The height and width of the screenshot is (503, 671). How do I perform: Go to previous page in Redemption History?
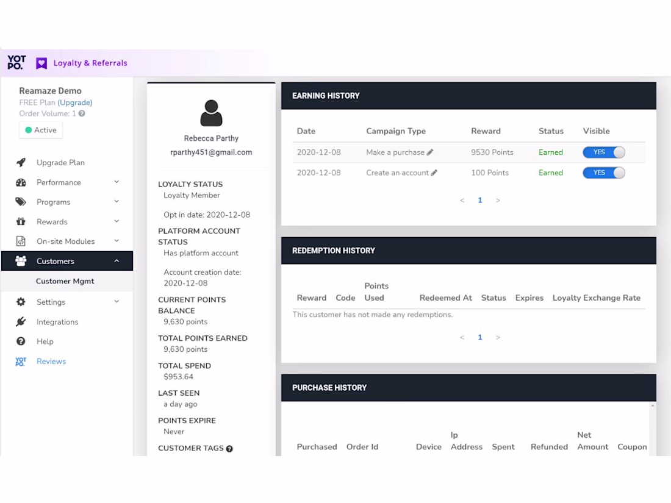click(462, 338)
